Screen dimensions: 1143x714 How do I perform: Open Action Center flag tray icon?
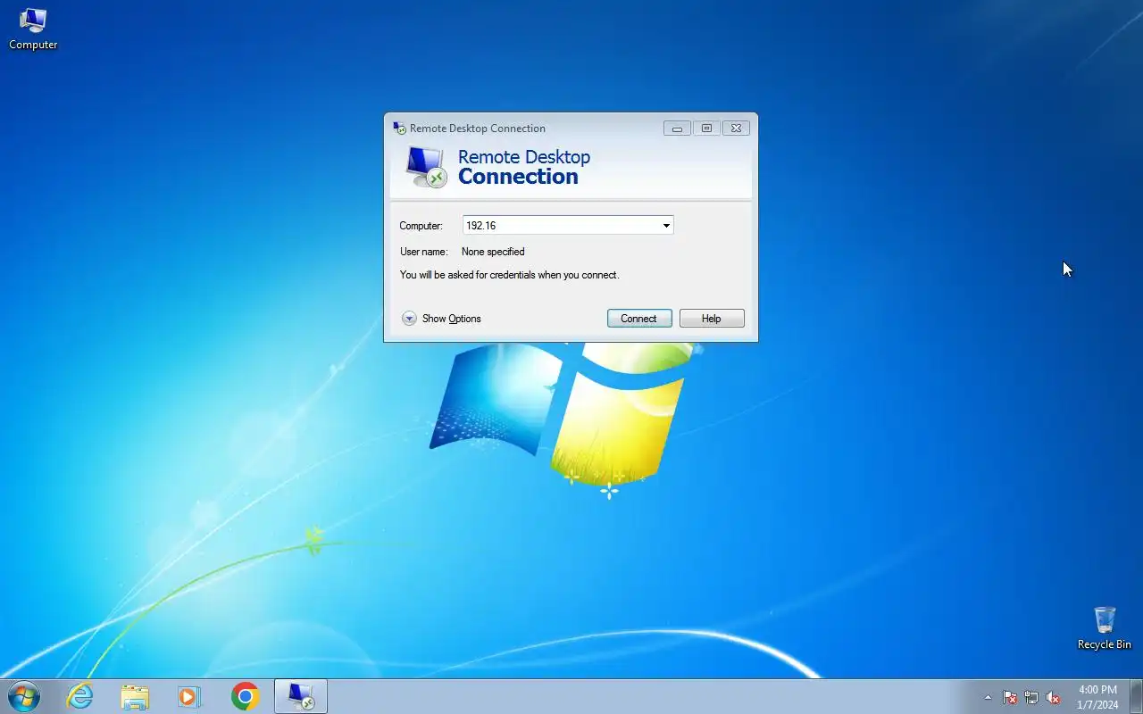click(1010, 698)
